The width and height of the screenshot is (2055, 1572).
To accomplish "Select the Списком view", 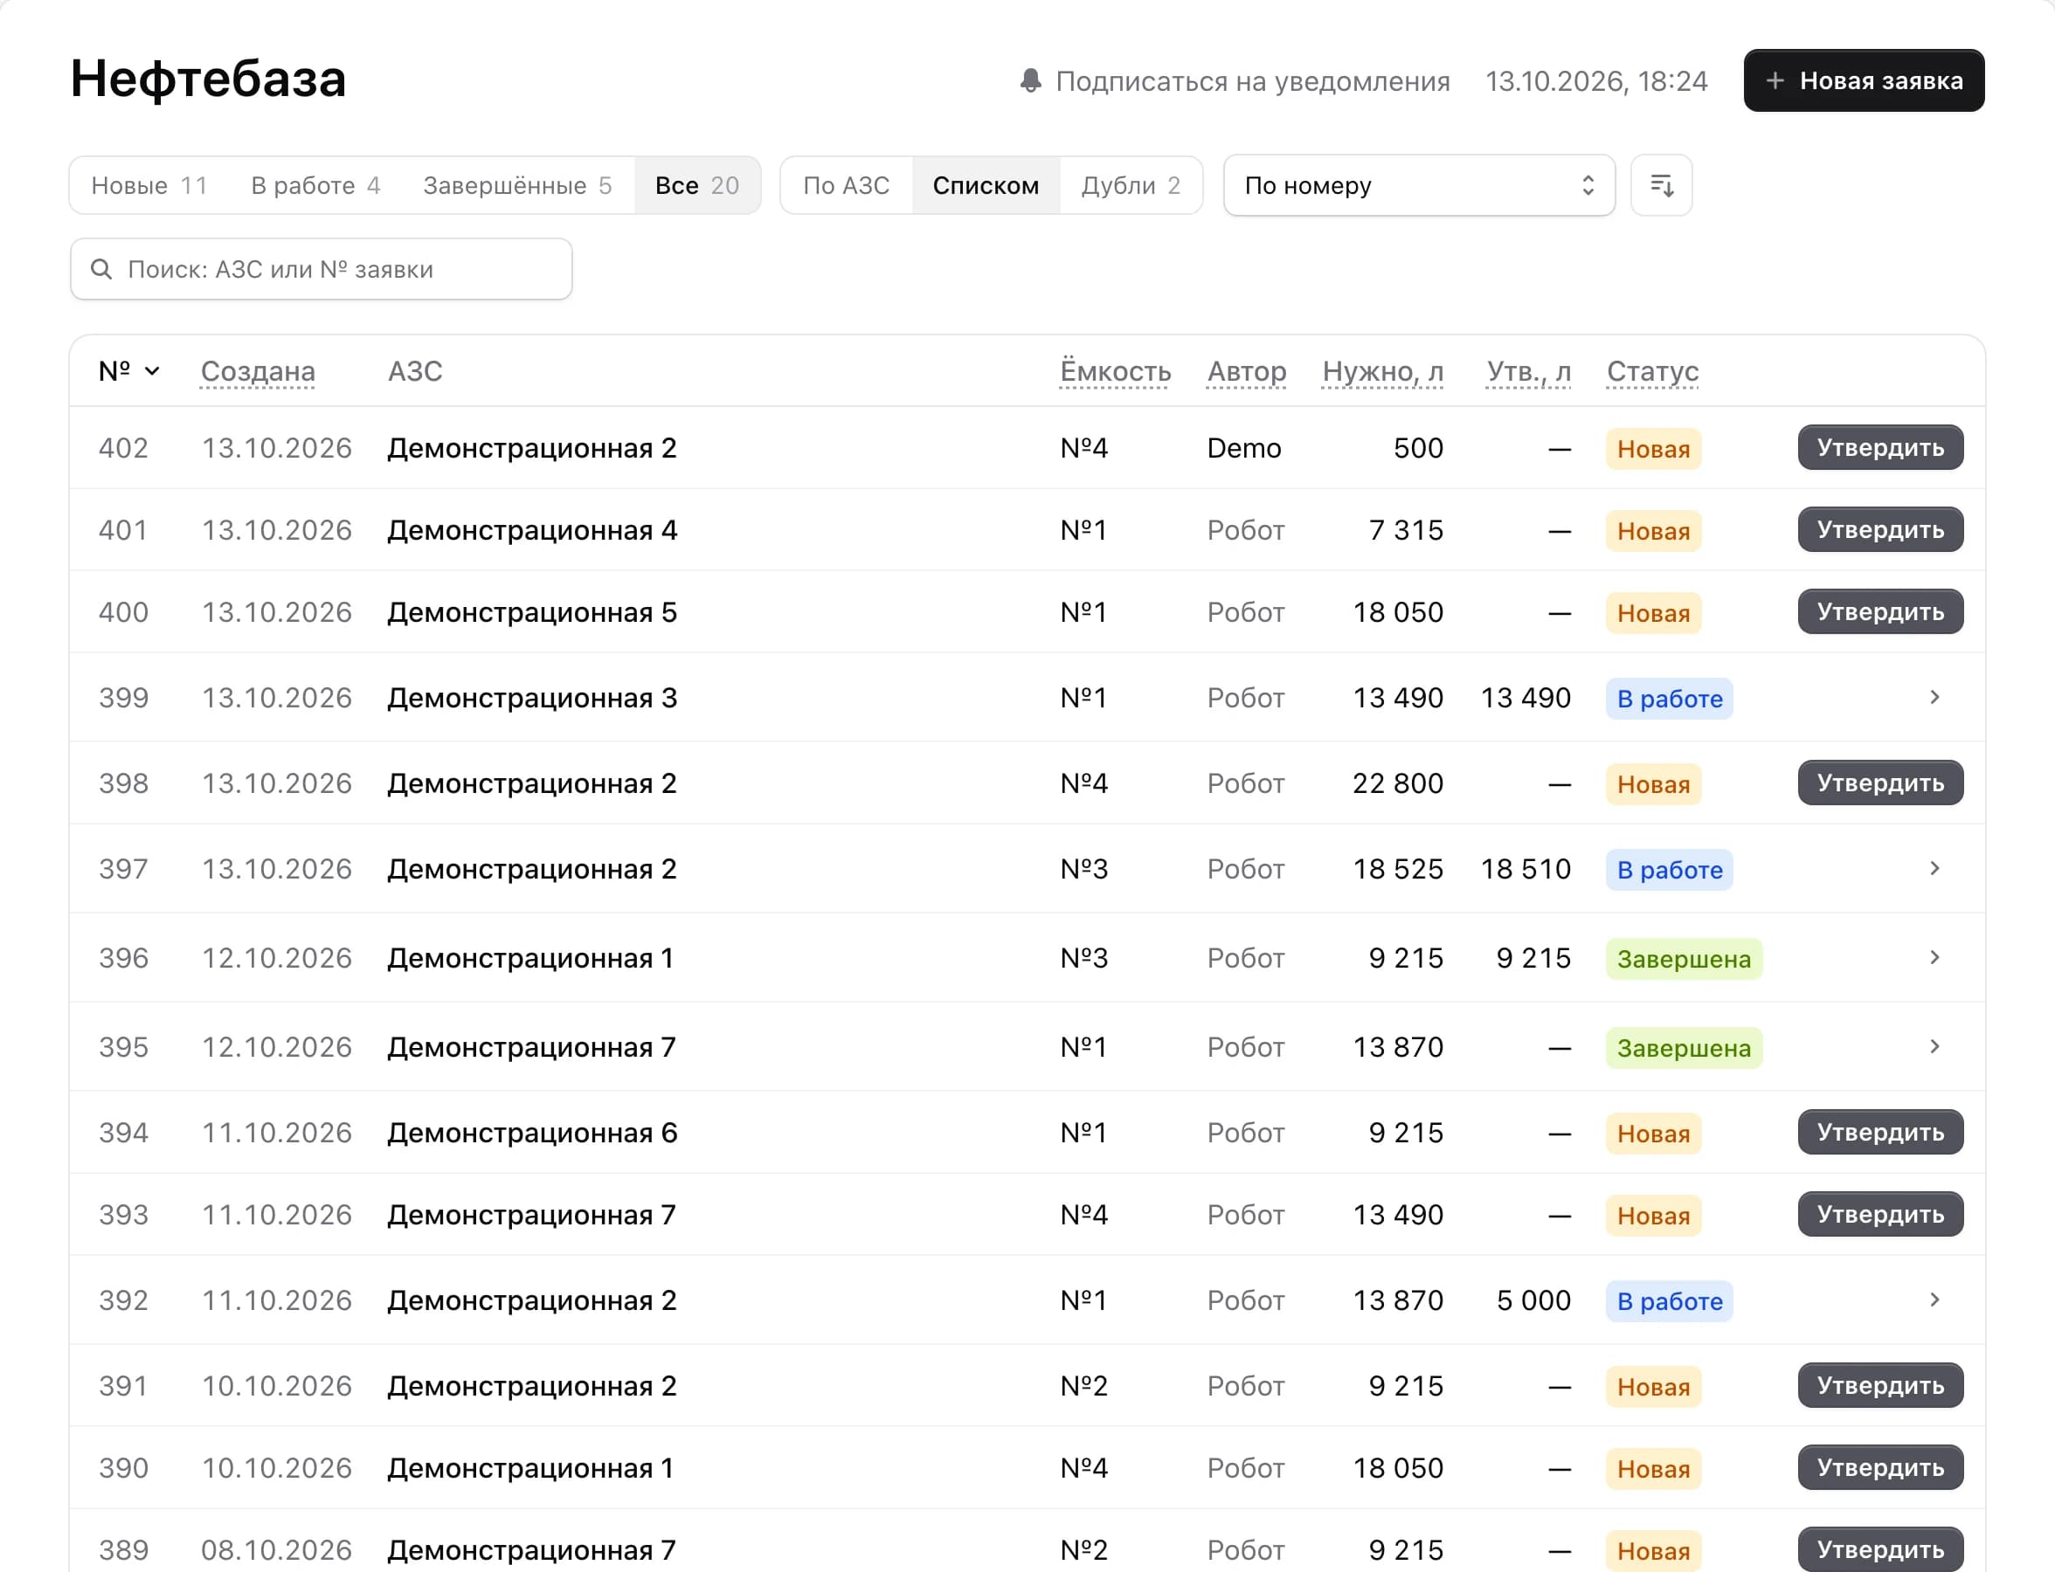I will [x=985, y=185].
